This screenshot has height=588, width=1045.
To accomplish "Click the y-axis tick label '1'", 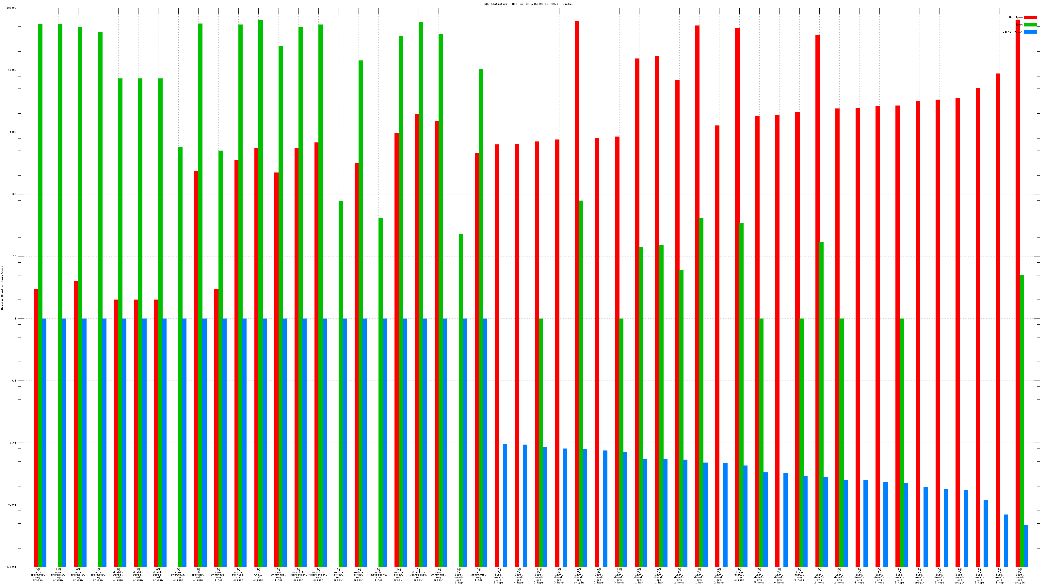I will [16, 318].
